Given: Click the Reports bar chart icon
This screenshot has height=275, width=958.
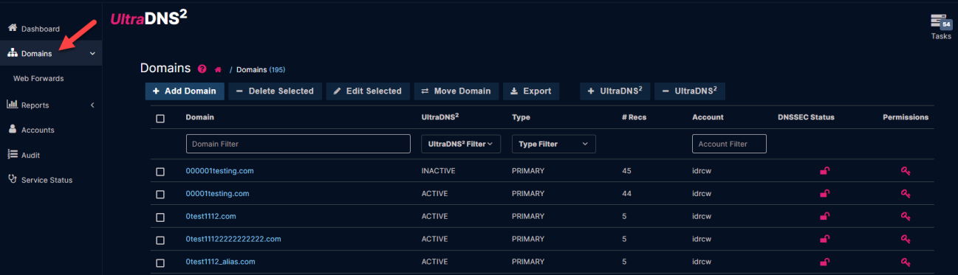Looking at the screenshot, I should (12, 105).
